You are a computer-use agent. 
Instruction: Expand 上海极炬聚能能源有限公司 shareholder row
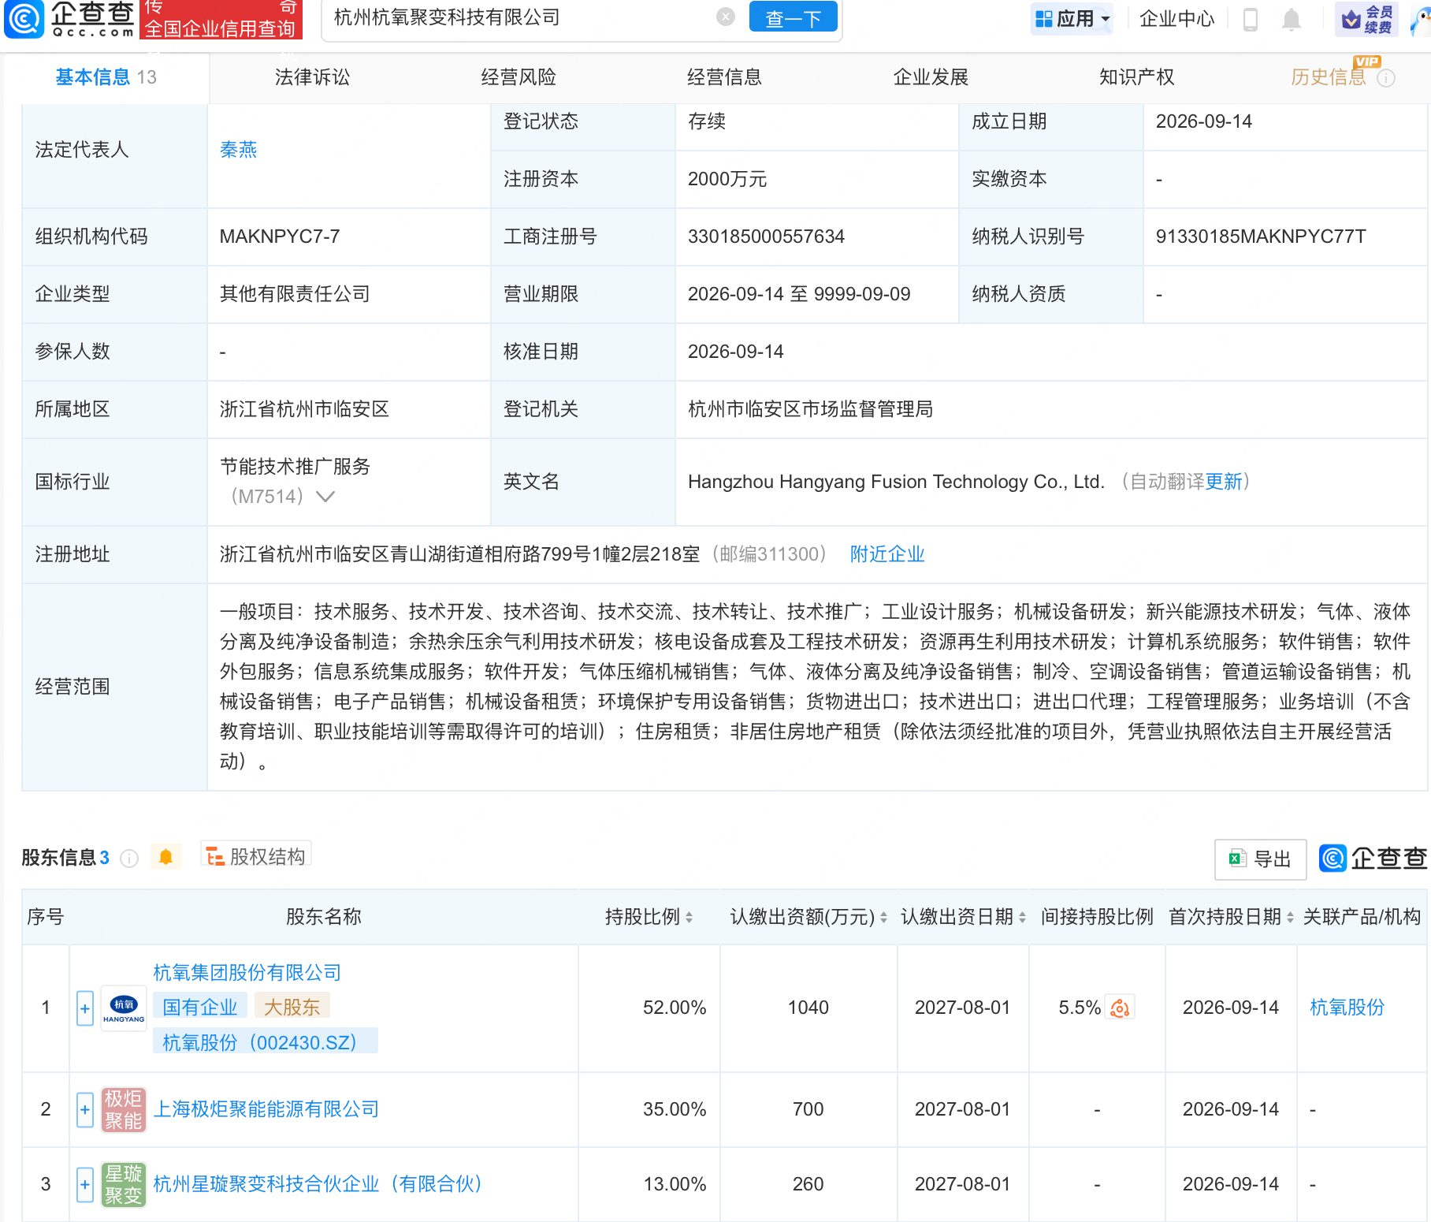point(85,1109)
